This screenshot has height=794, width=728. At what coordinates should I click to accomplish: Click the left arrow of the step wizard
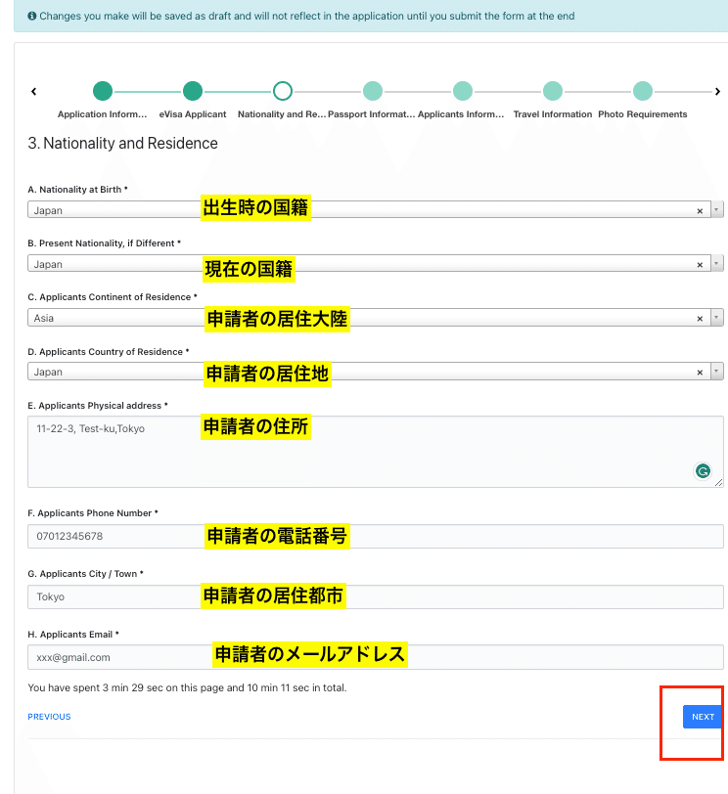(34, 92)
